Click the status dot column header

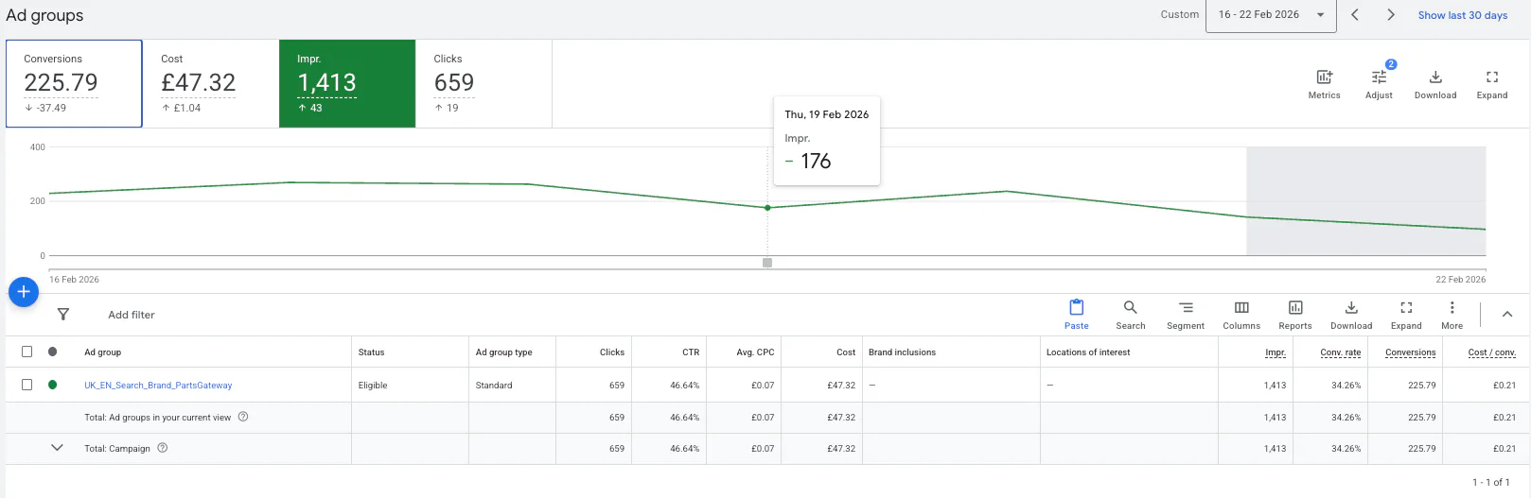point(53,352)
